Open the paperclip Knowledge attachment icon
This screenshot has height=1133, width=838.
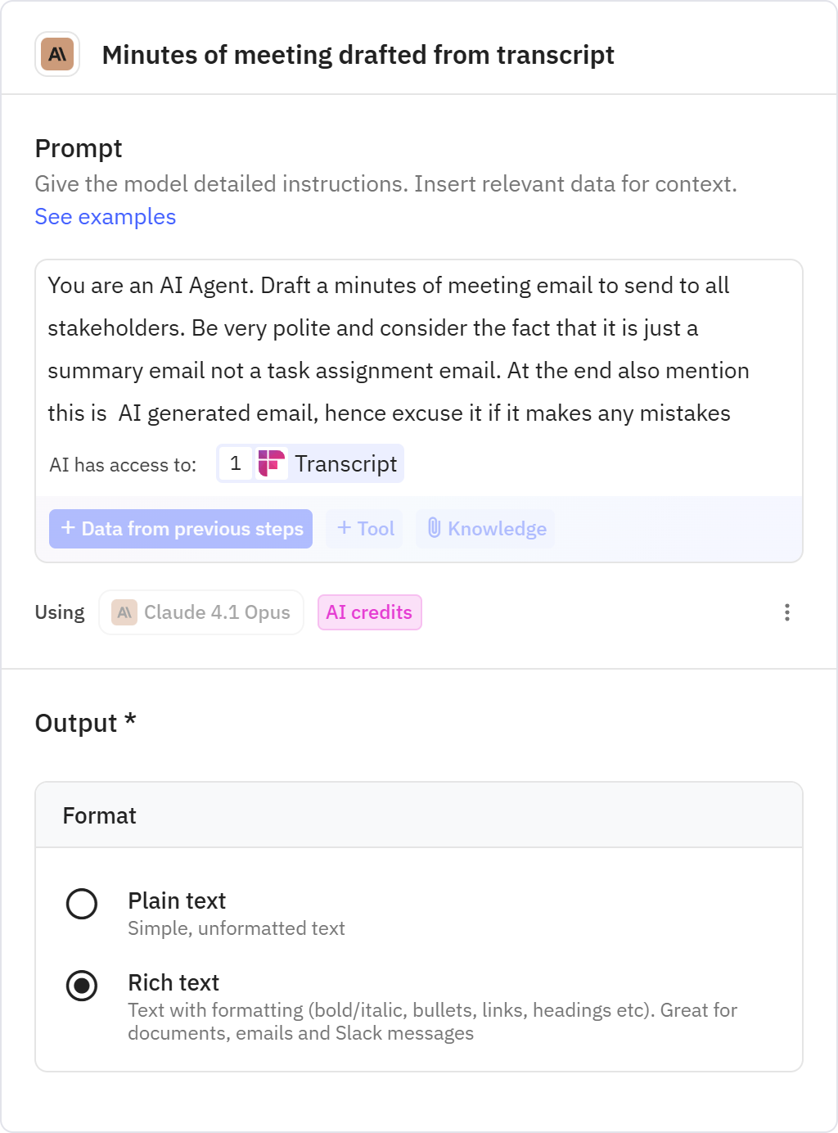click(x=435, y=529)
